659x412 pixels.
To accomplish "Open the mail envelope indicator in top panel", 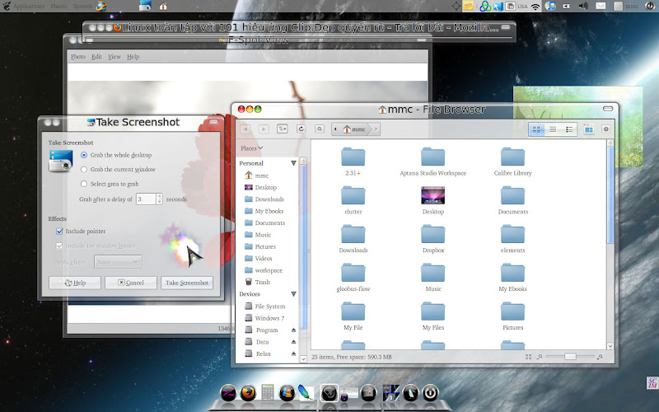I will (x=601, y=6).
